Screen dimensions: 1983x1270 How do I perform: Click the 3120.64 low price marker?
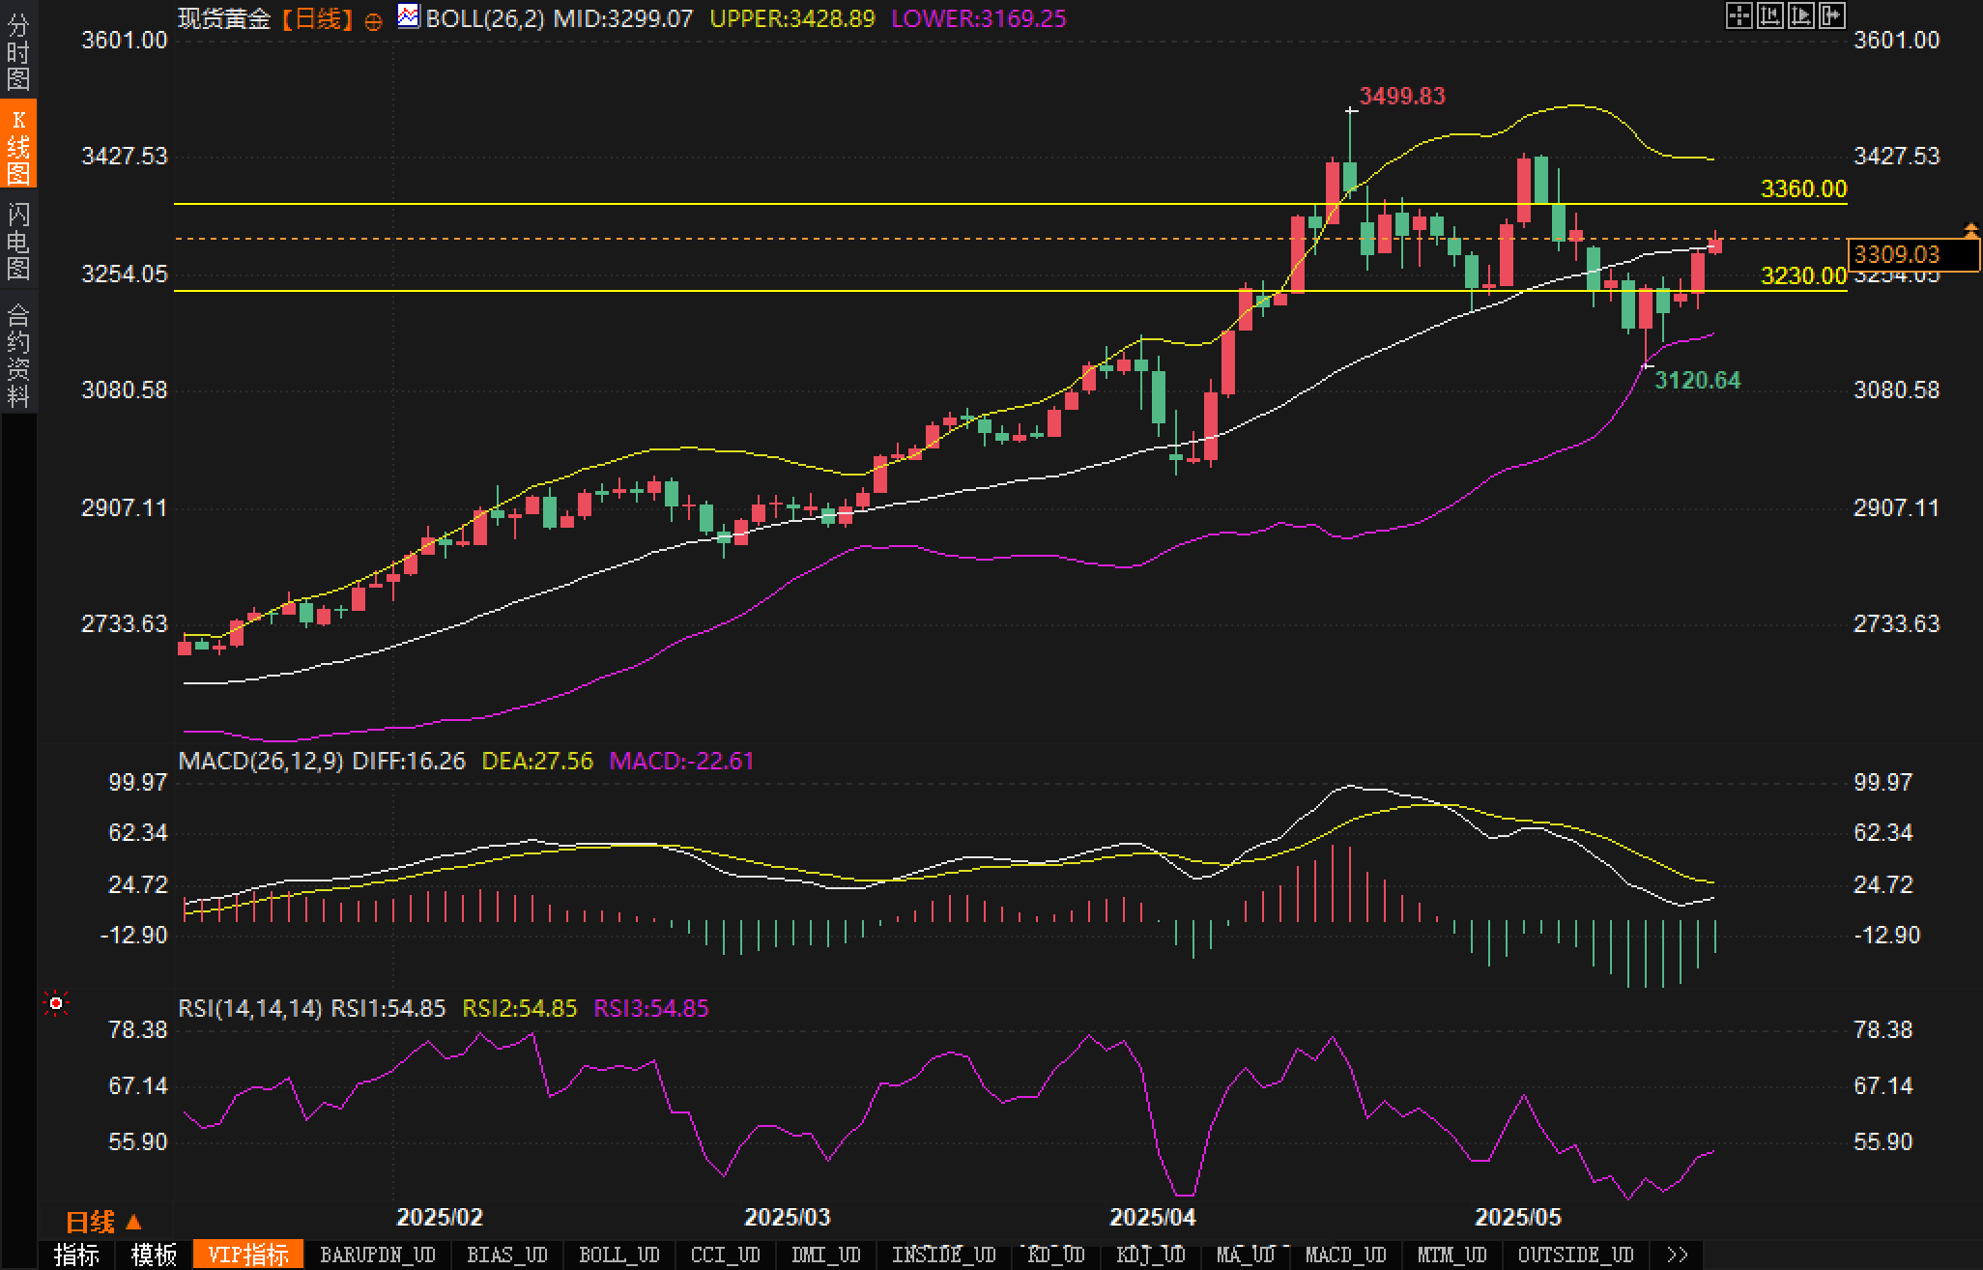(x=1698, y=380)
